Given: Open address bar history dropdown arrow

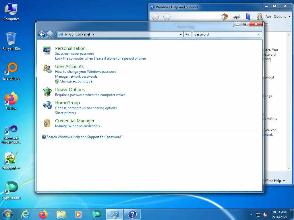Looking at the screenshot, I should [181, 34].
